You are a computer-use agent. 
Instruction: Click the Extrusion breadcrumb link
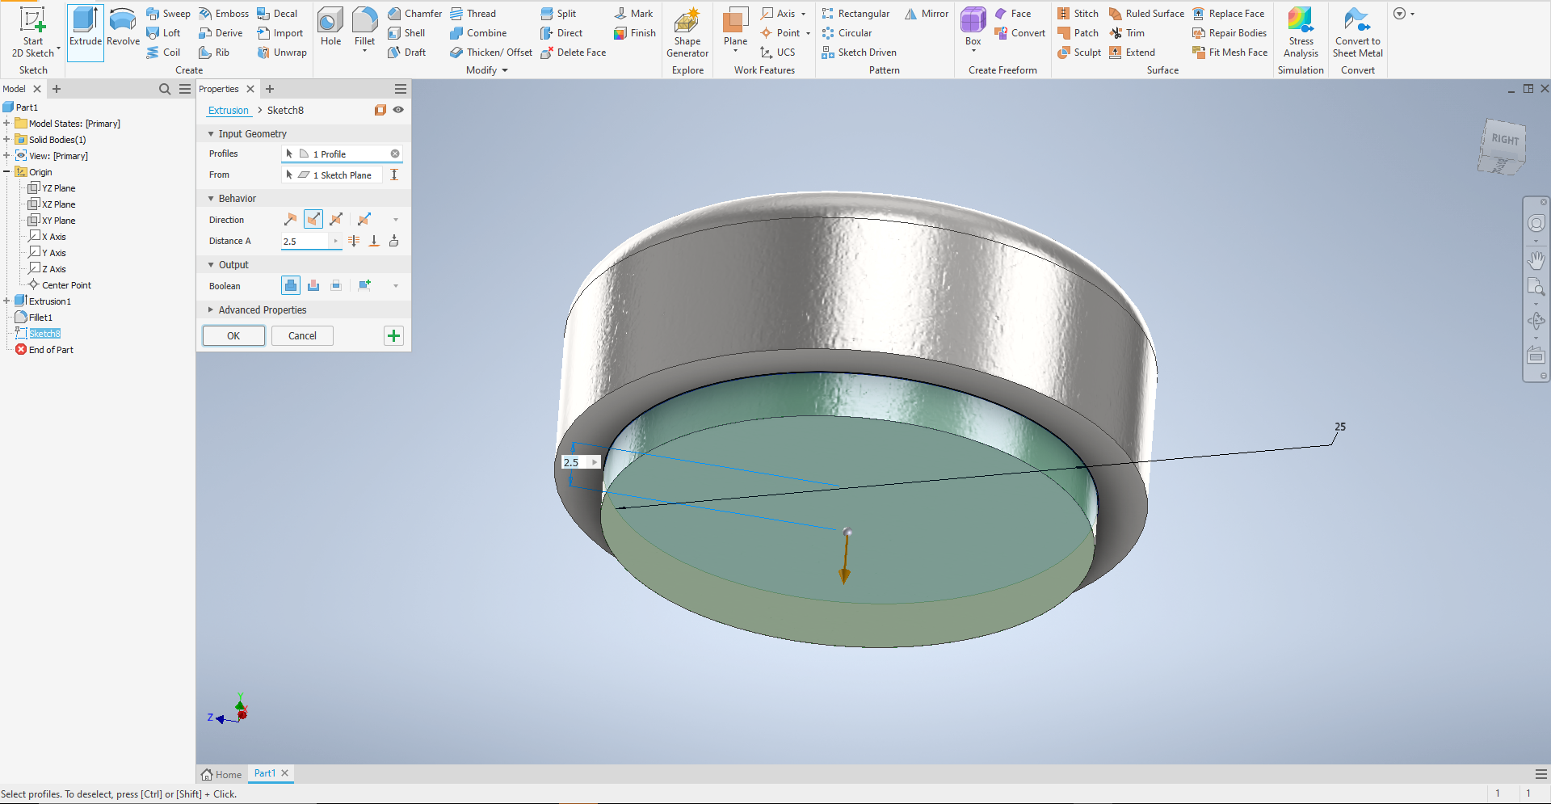point(229,111)
